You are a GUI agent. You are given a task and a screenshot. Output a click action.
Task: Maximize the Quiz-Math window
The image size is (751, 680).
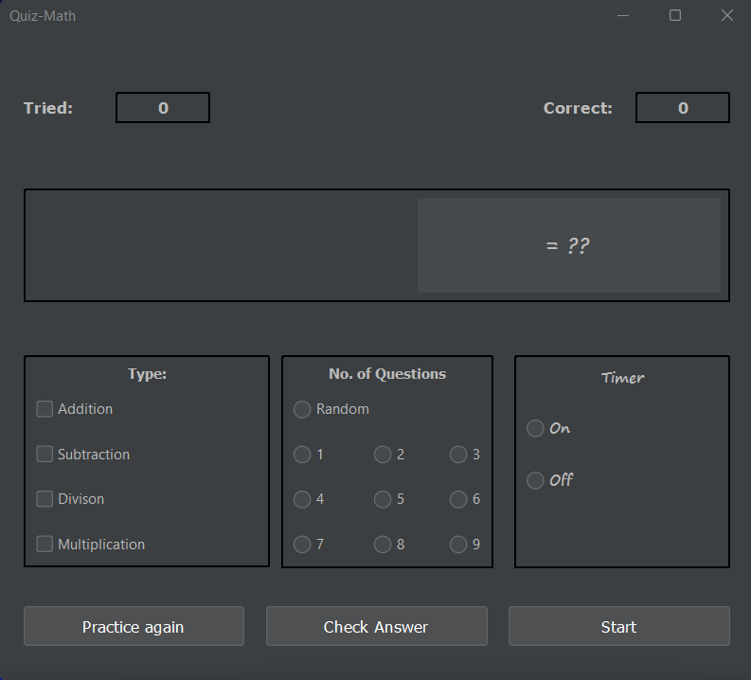point(675,15)
